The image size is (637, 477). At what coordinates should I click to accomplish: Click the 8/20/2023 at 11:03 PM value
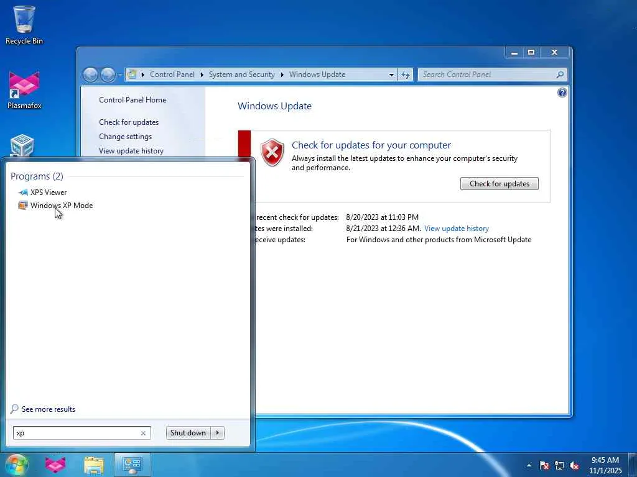pos(383,217)
